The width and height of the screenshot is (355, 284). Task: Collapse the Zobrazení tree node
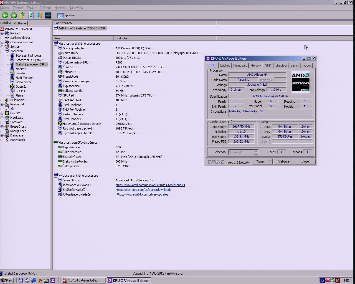coord(2,51)
